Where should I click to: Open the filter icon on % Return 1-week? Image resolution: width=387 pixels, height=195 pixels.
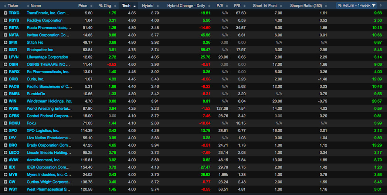click(x=374, y=6)
